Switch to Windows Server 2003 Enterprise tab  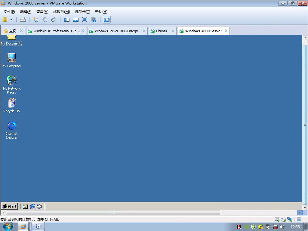118,31
